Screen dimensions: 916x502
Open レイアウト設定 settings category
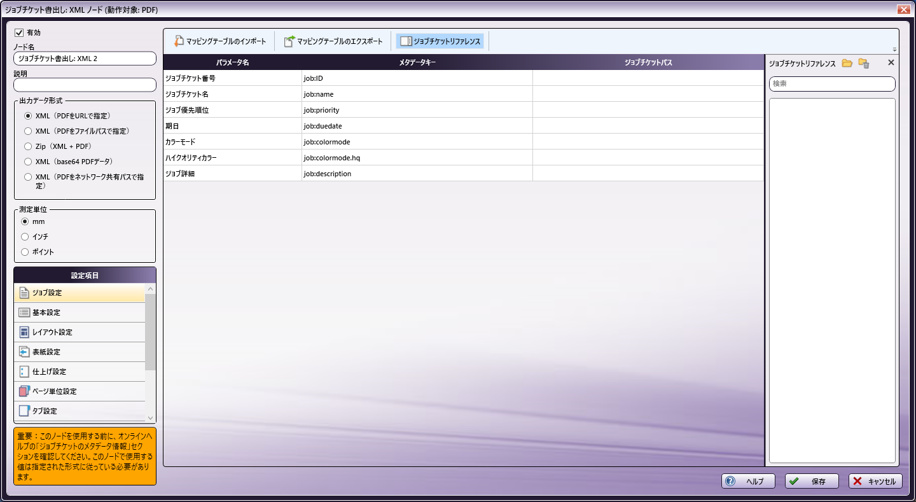coord(80,332)
